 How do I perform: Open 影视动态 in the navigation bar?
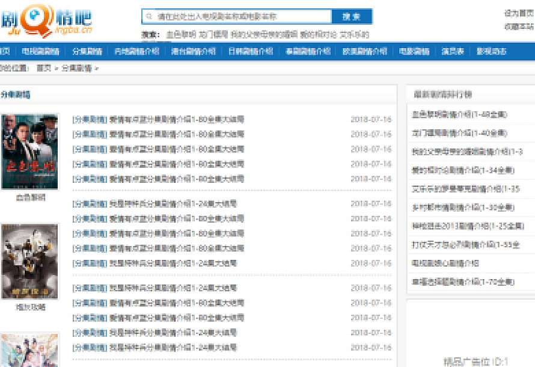point(491,51)
